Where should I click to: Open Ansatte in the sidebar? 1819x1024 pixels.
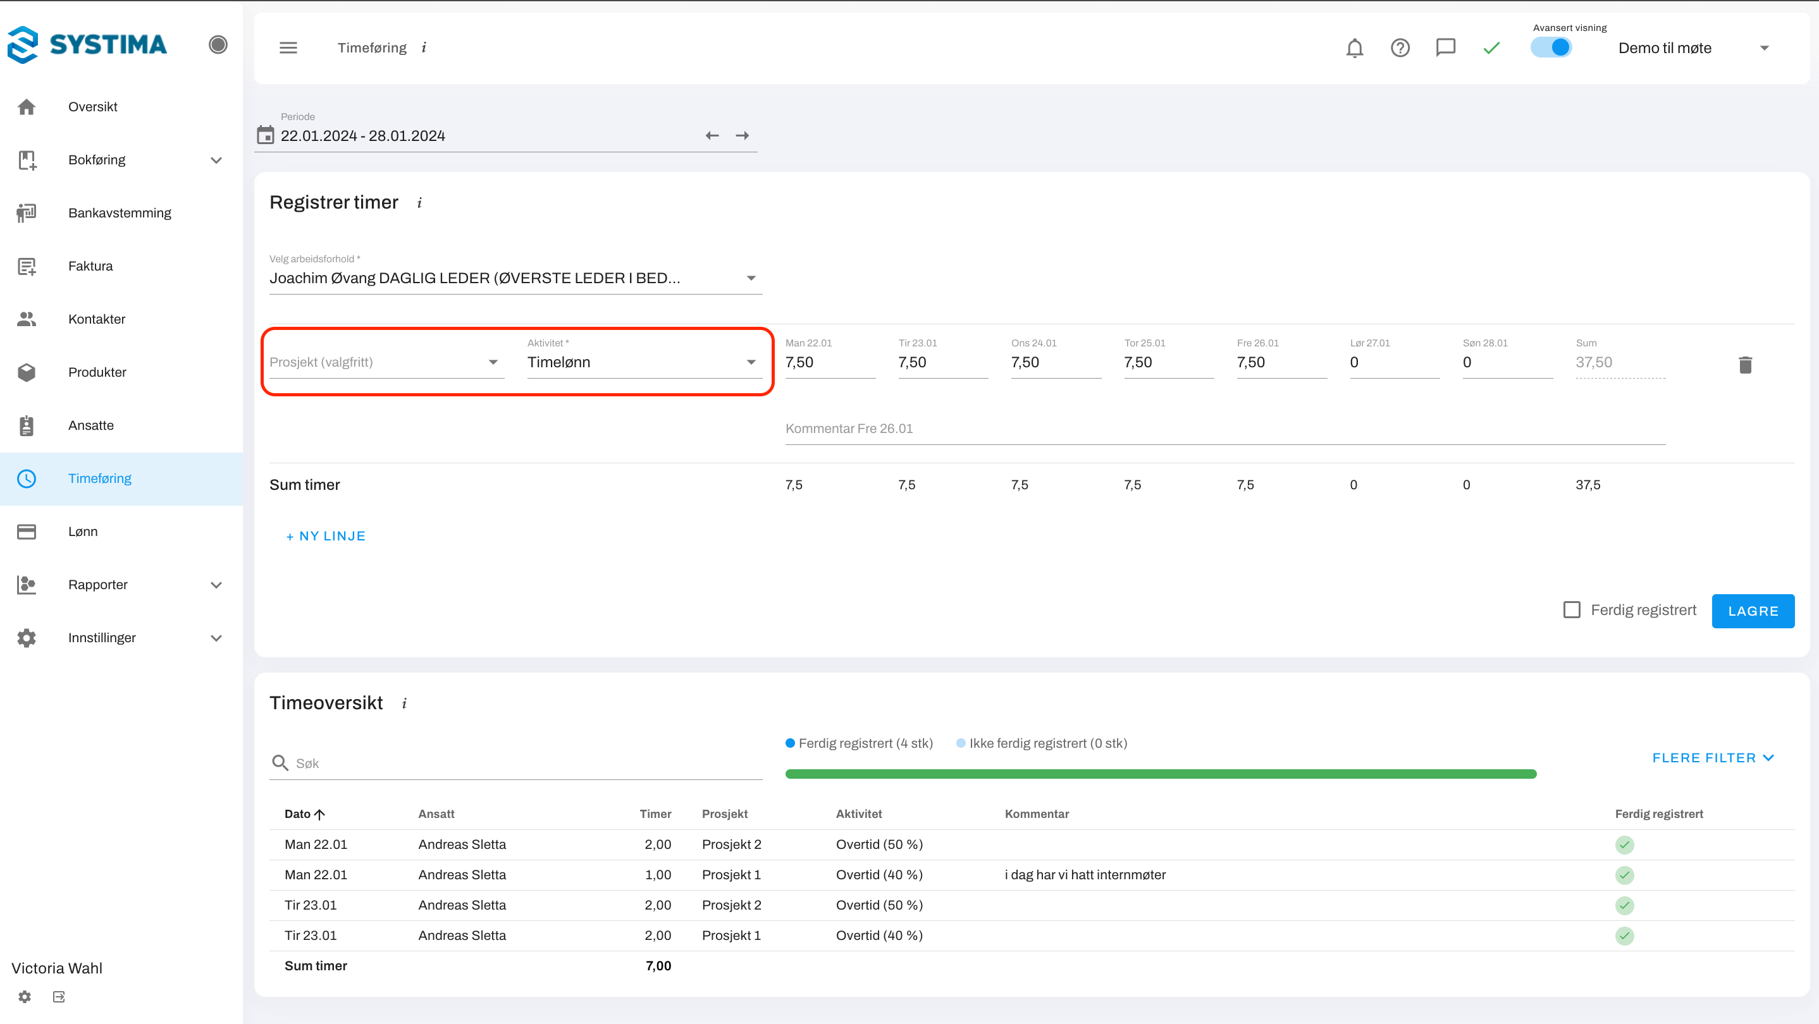[90, 425]
